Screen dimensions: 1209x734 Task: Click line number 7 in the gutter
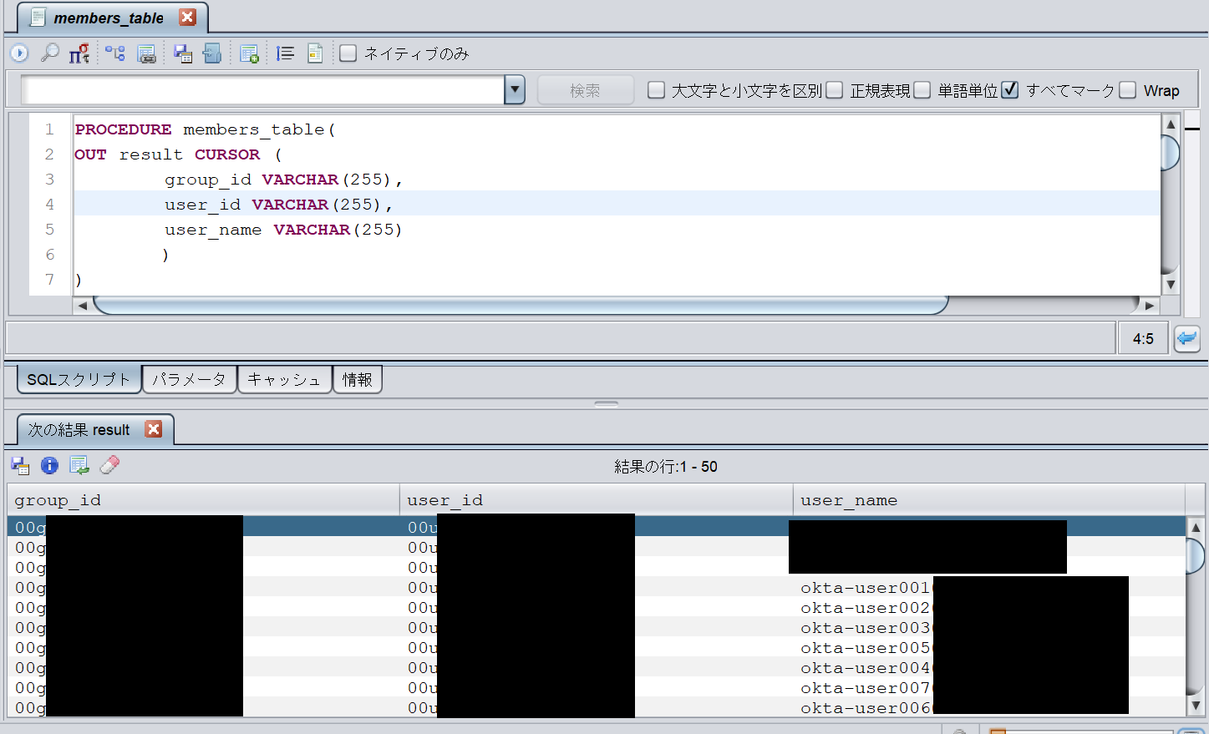point(49,280)
